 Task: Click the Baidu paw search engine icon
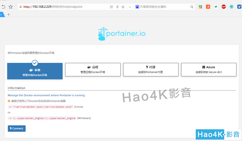pos(137,7)
